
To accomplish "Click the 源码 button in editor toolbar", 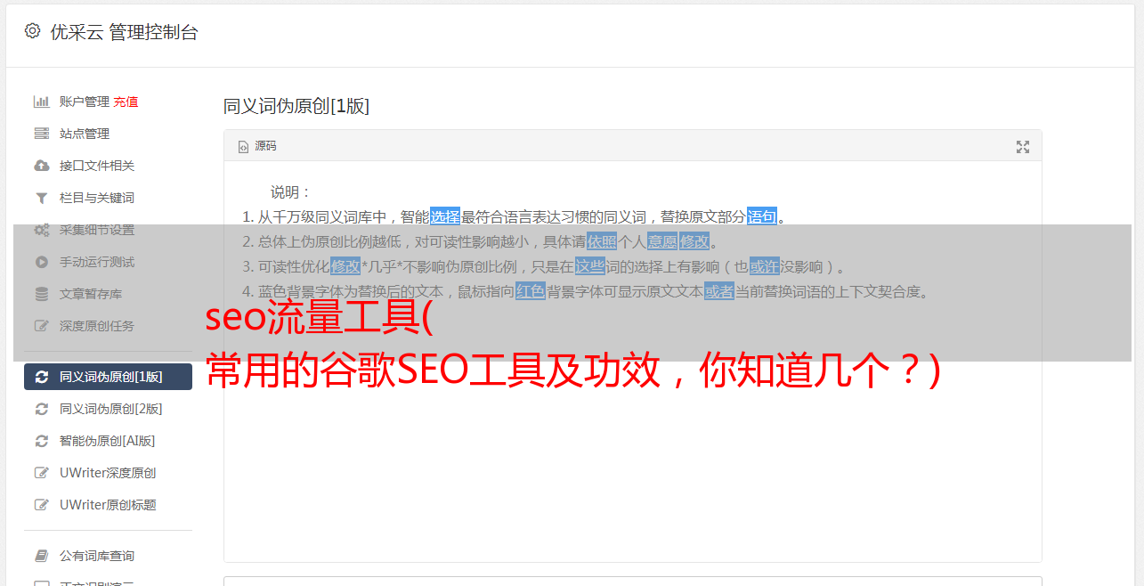I will pyautogui.click(x=257, y=146).
